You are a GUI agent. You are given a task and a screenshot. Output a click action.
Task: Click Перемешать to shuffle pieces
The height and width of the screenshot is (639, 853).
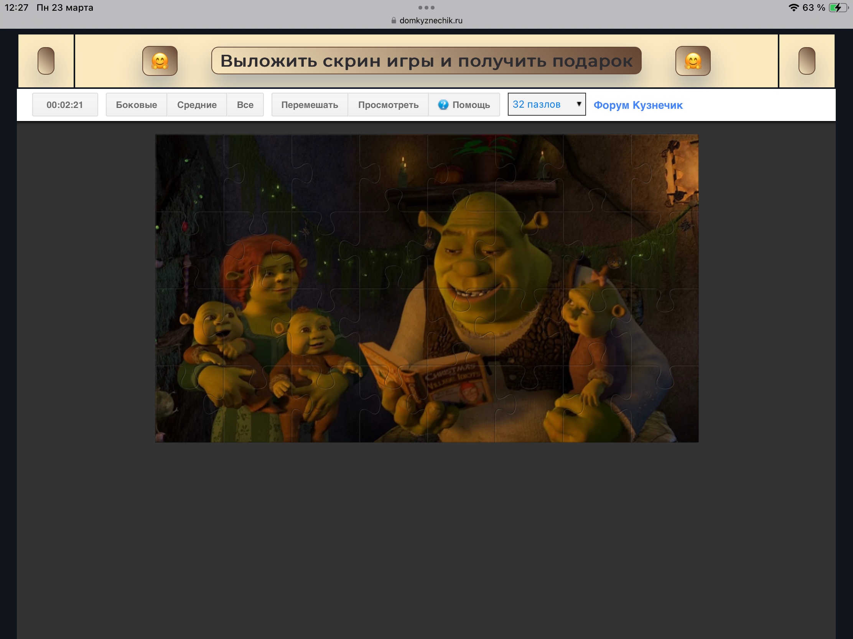309,105
